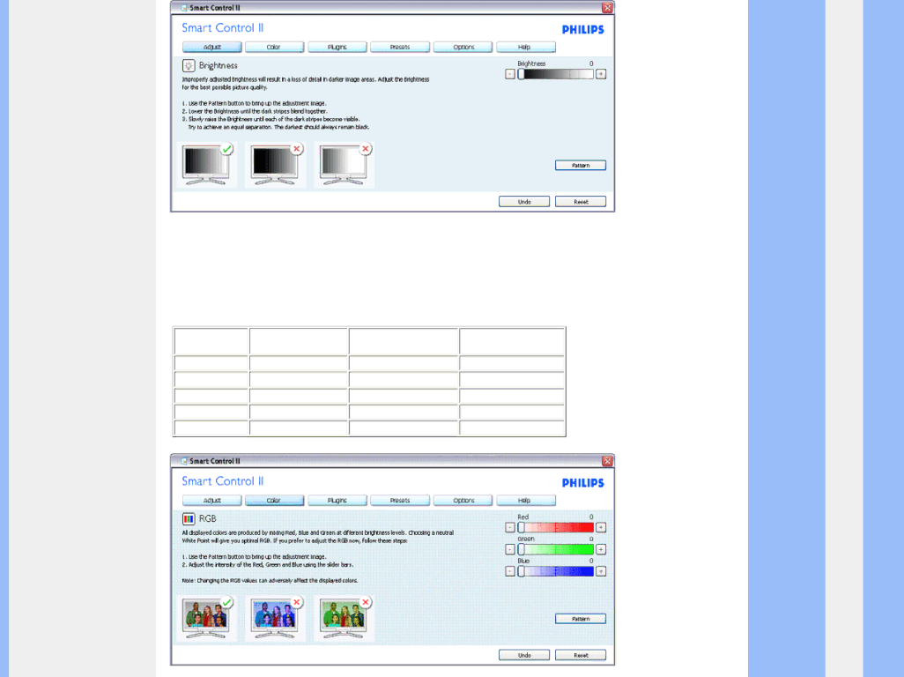The image size is (904, 677).
Task: Close the RGB Smart Control II window
Action: tap(607, 461)
